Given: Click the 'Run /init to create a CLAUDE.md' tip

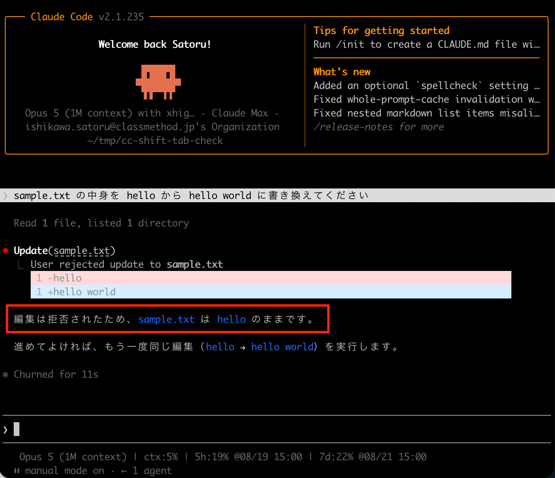Looking at the screenshot, I should [427, 44].
